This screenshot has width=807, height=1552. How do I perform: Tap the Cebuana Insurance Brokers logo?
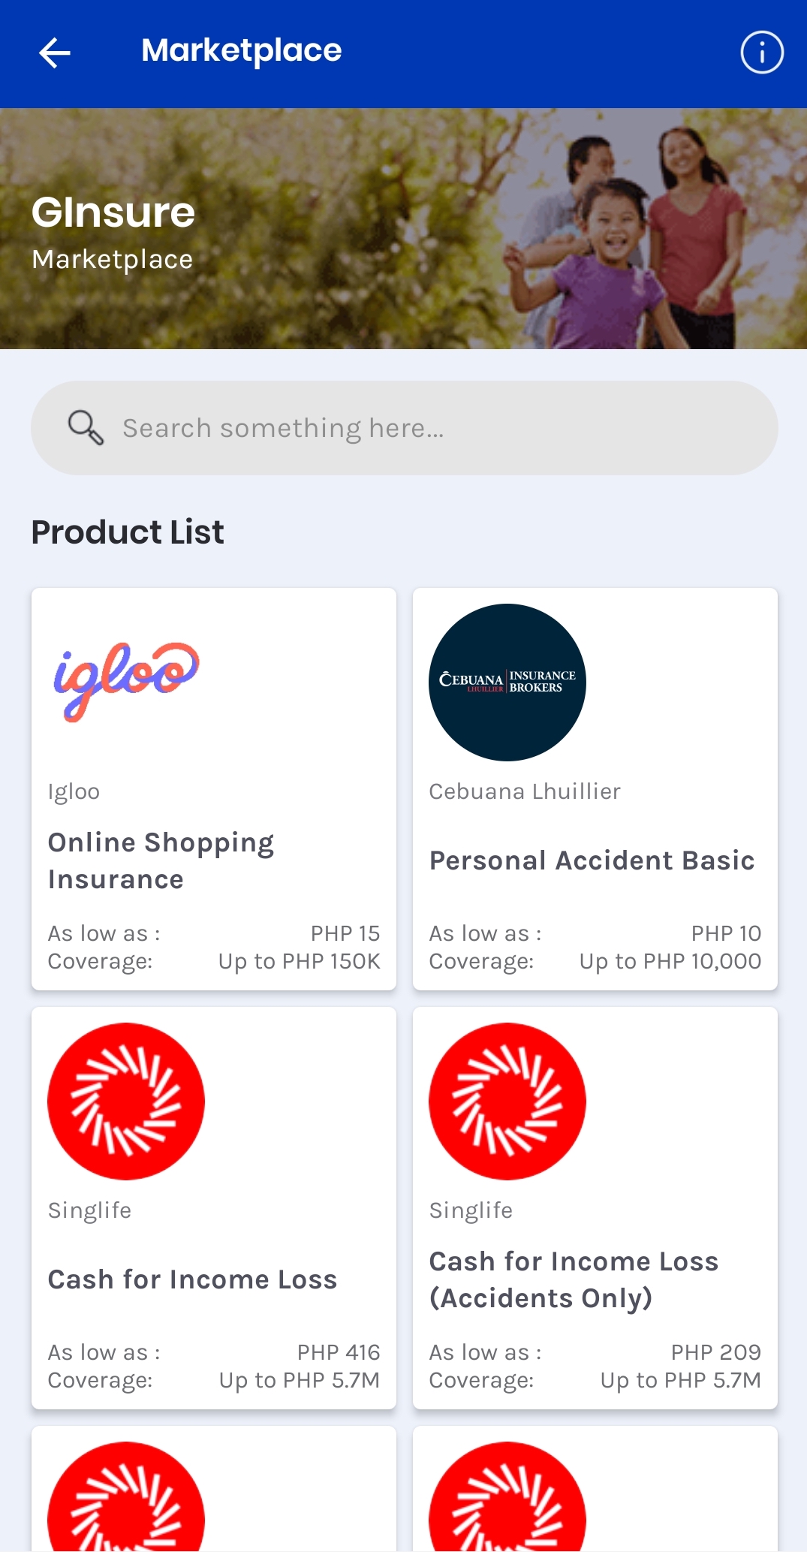[x=507, y=683]
